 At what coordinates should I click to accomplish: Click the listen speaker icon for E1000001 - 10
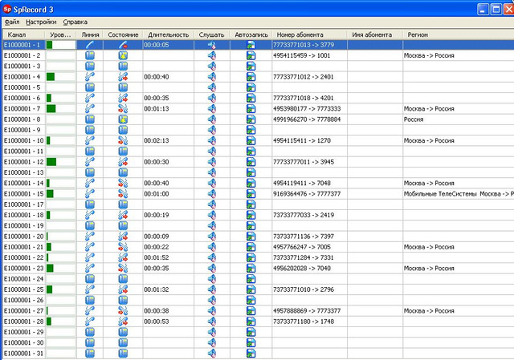click(212, 140)
